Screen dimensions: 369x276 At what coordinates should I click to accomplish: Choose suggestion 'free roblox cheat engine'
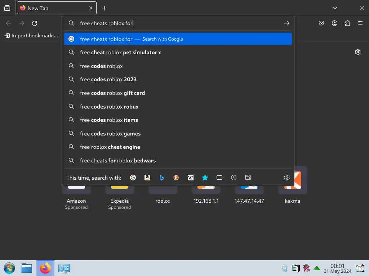(178, 147)
